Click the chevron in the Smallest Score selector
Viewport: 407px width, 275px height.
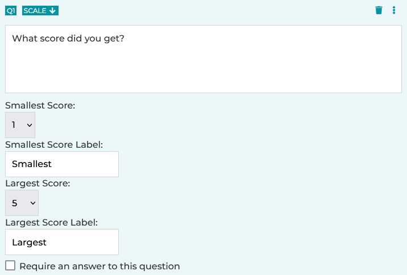coord(30,126)
